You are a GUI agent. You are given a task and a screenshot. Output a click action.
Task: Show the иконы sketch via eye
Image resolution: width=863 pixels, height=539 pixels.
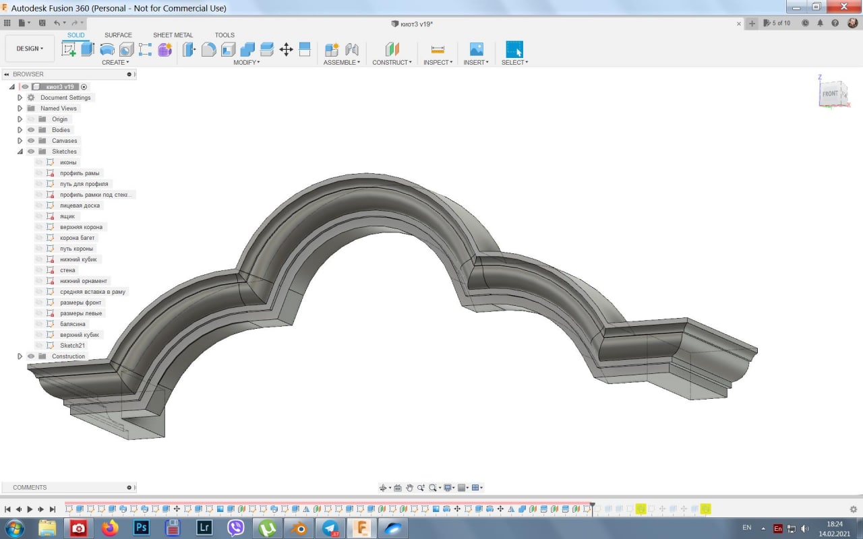(39, 162)
